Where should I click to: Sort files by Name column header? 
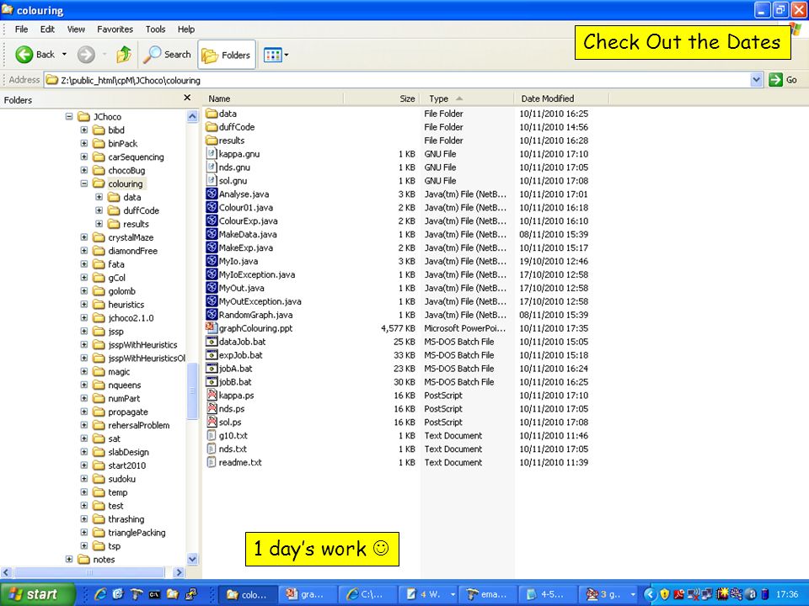(273, 98)
